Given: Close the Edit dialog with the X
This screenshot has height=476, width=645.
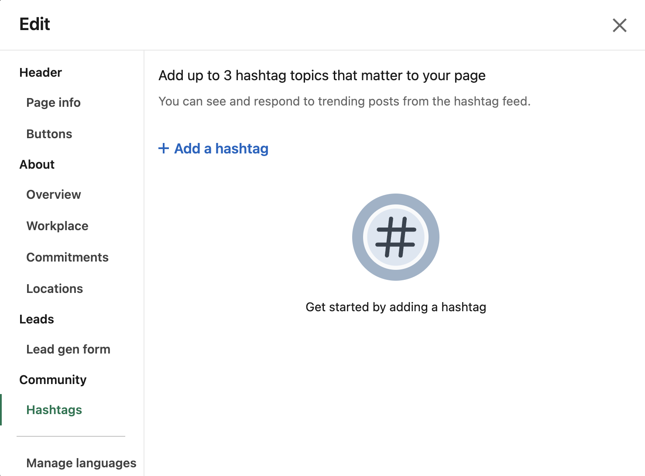Looking at the screenshot, I should point(619,25).
